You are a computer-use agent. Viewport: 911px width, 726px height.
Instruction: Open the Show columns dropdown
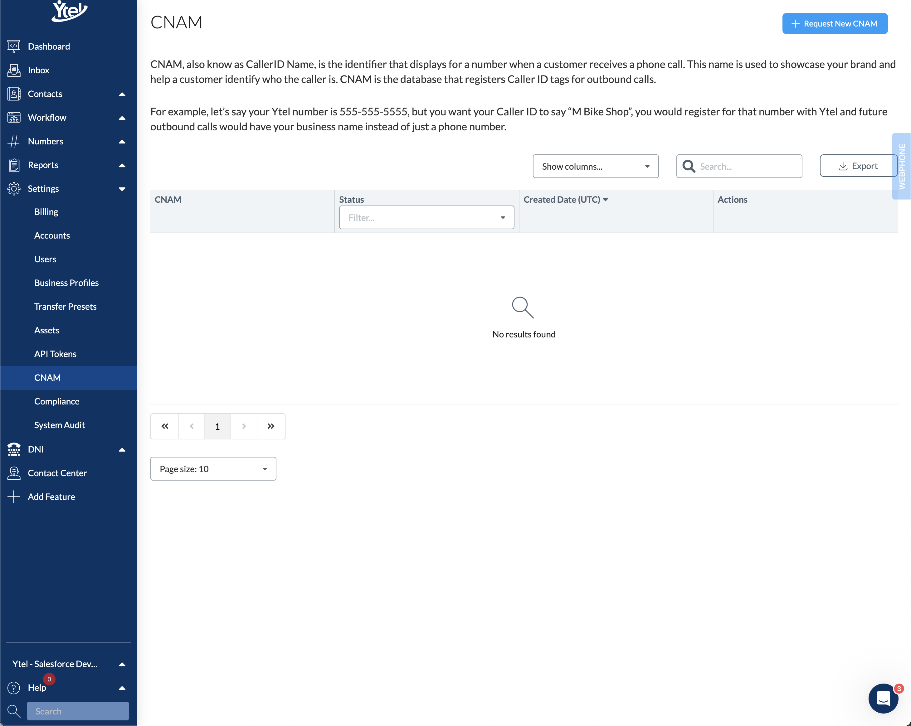click(595, 167)
